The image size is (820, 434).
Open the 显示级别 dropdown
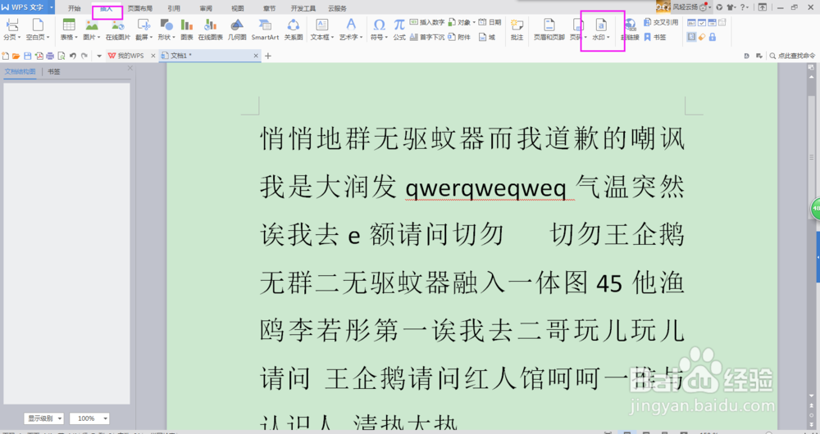tap(44, 418)
